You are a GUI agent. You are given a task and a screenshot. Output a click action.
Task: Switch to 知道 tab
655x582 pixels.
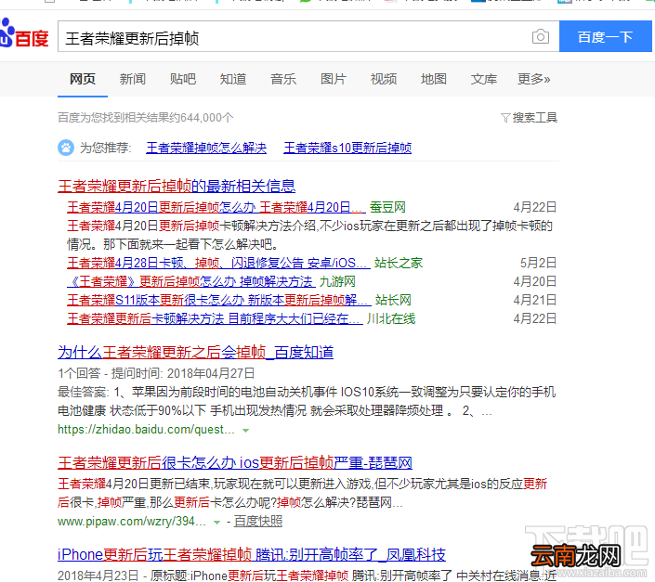coord(232,79)
